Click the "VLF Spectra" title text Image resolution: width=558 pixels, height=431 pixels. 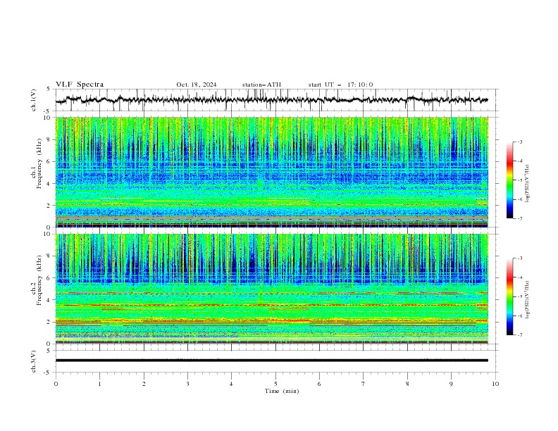[x=80, y=85]
